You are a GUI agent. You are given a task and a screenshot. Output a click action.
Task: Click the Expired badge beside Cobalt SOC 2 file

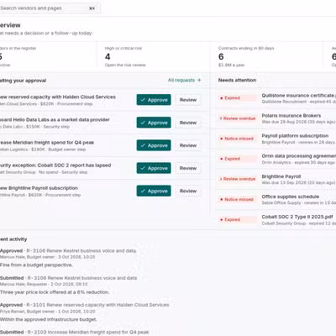[x=237, y=219]
